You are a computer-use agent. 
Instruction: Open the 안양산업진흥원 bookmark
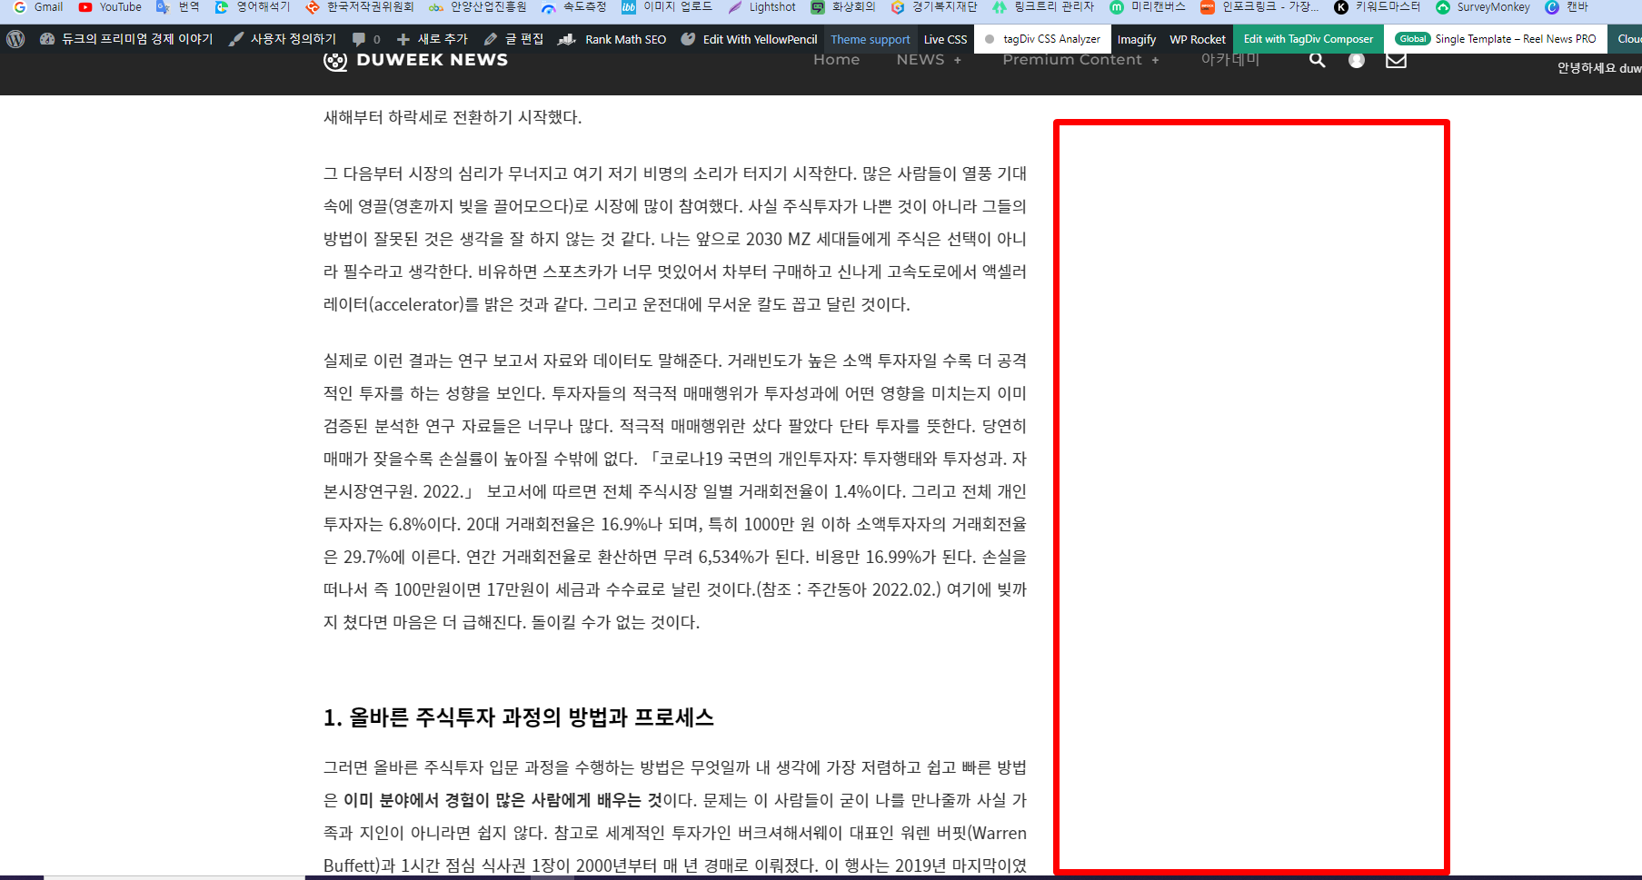[x=478, y=7]
